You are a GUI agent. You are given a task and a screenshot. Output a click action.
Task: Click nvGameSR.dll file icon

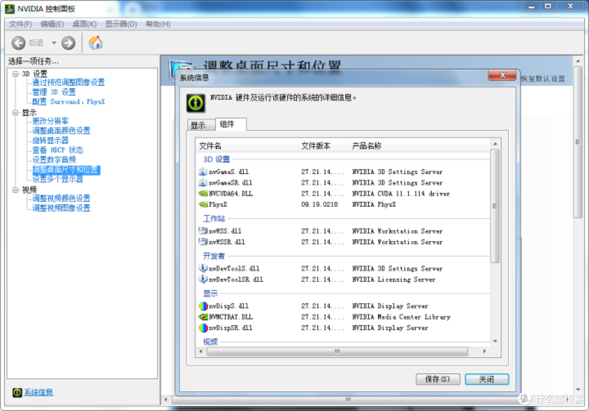pyautogui.click(x=203, y=182)
